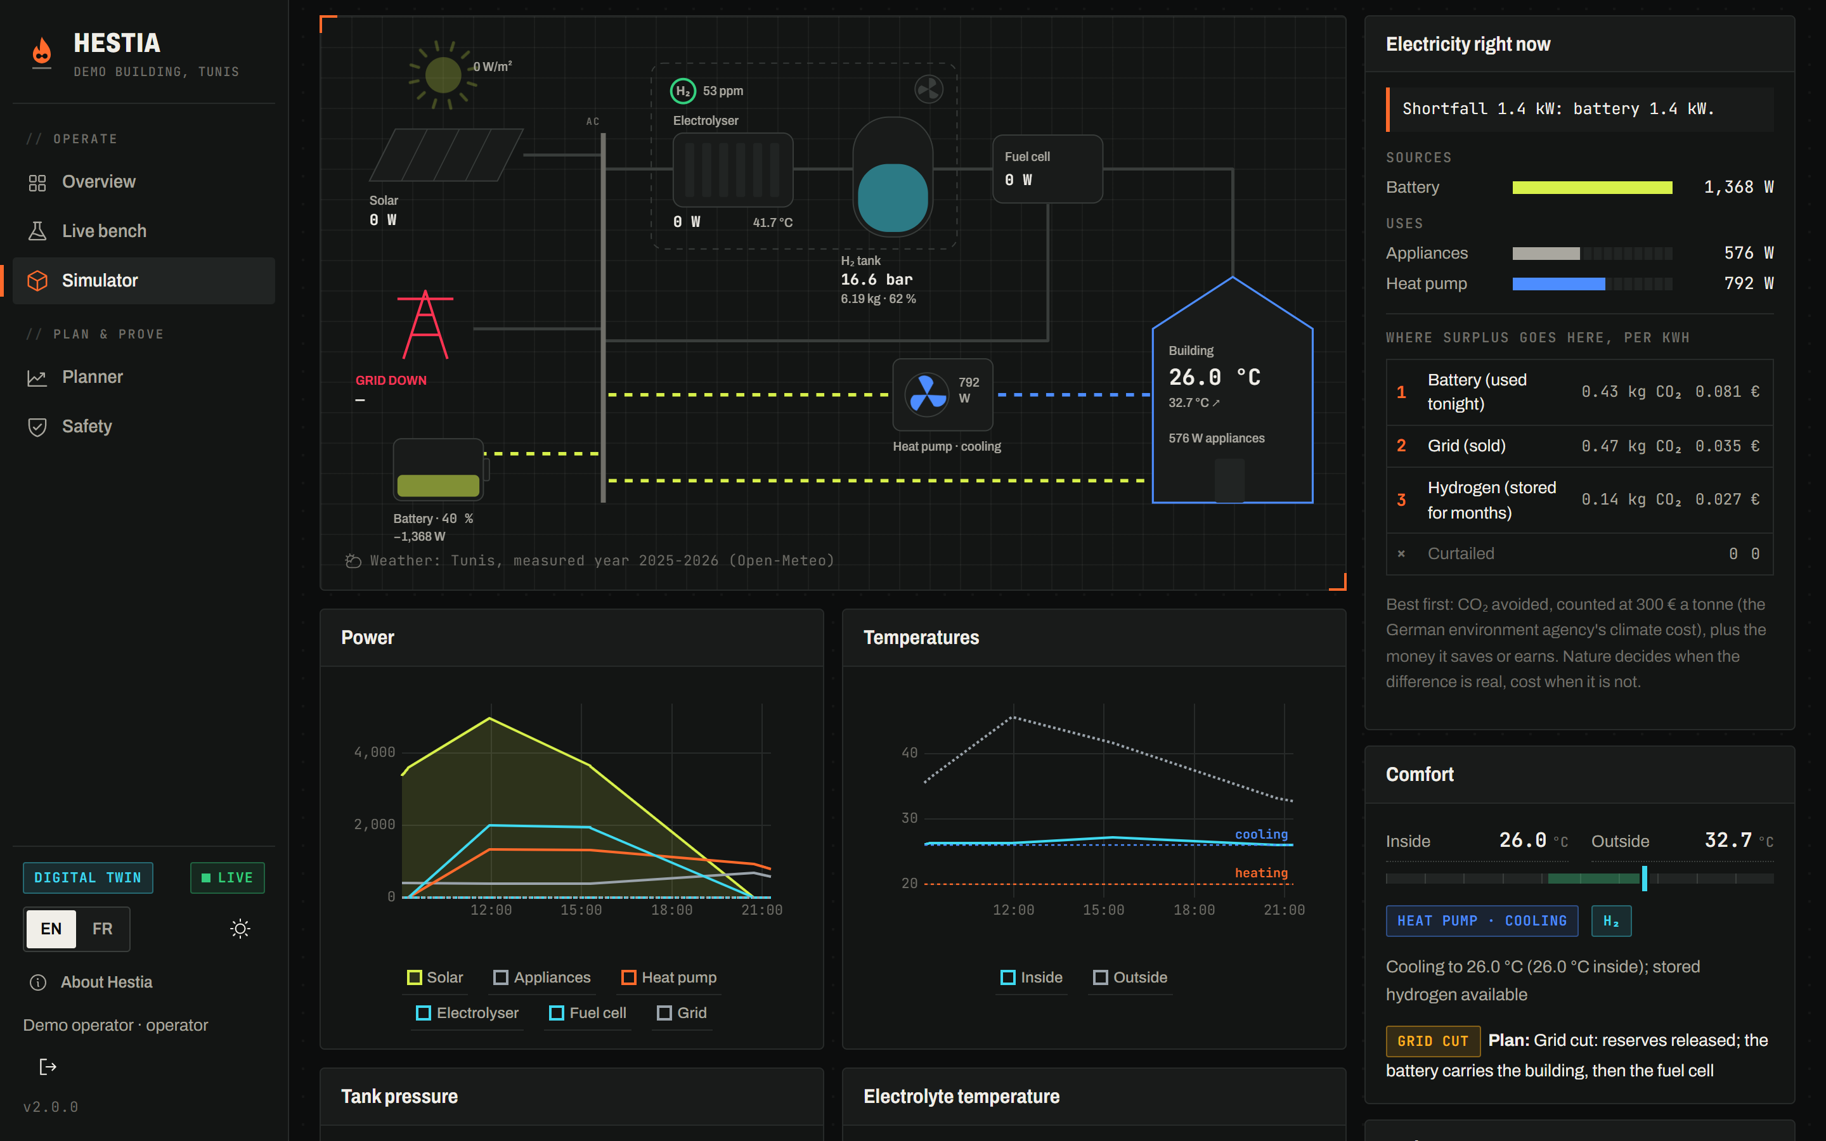This screenshot has width=1826, height=1141.
Task: Click the Digital Twin badge
Action: [87, 878]
